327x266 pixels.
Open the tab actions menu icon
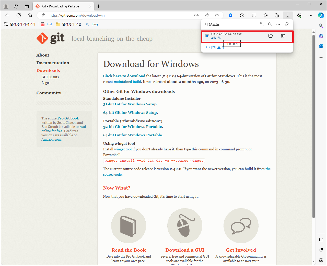click(27, 6)
